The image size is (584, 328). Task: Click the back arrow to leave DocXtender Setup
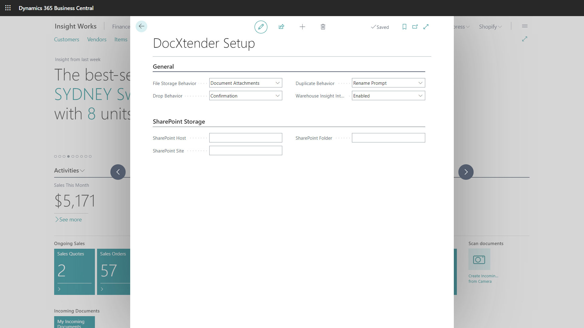[141, 26]
